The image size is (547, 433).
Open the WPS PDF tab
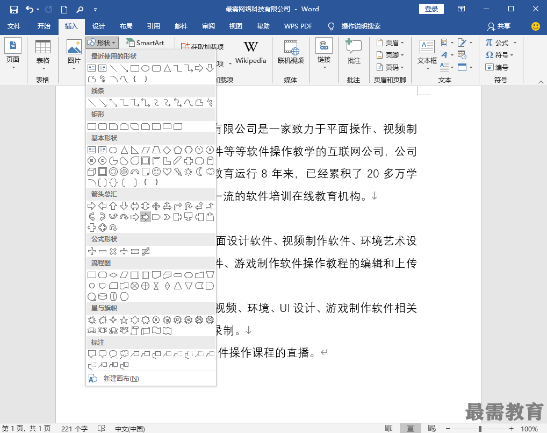(298, 26)
